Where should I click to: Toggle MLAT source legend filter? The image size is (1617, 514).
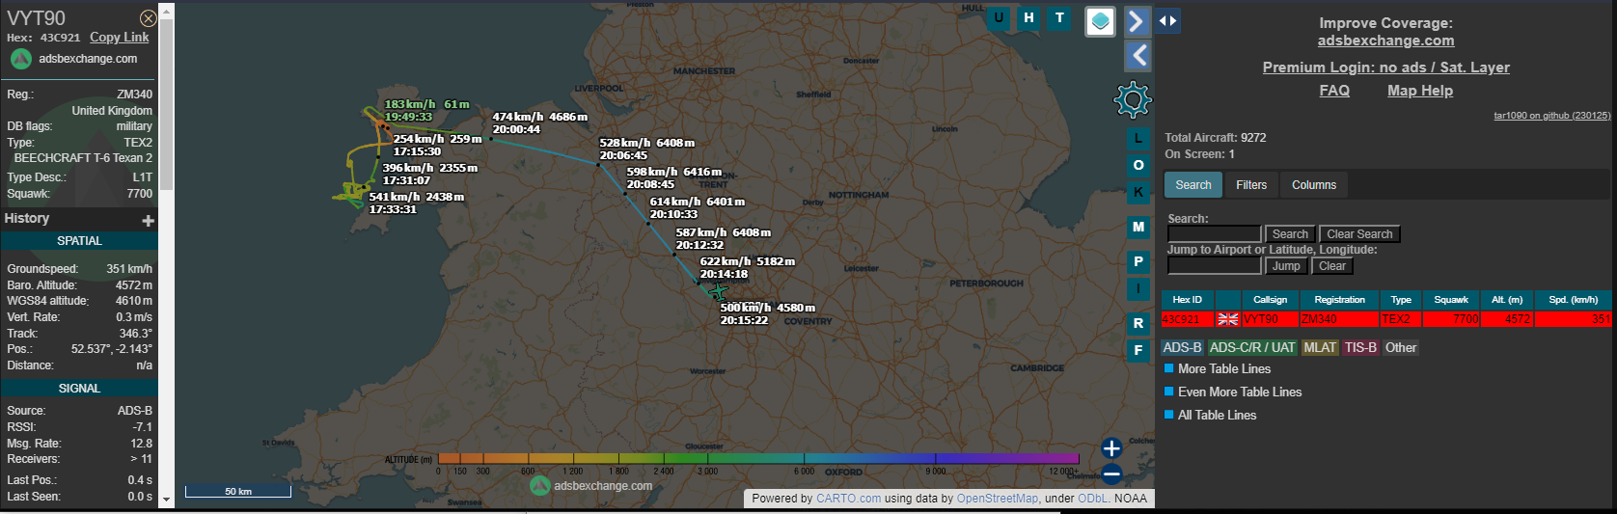1320,348
